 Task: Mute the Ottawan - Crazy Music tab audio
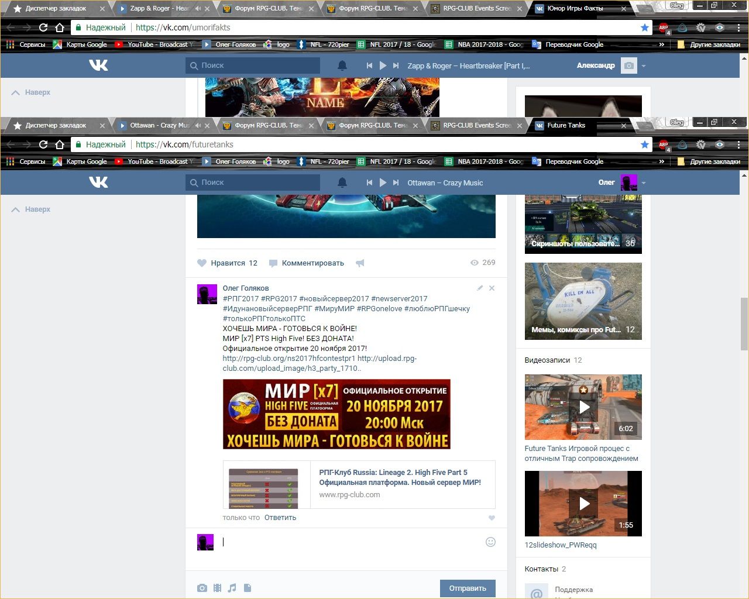click(198, 125)
